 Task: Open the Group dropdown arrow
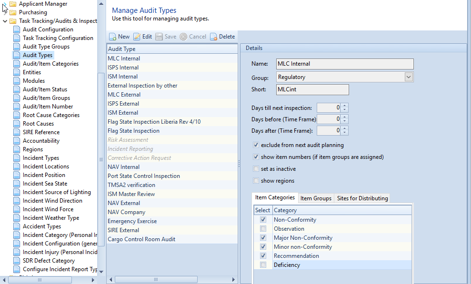tap(409, 77)
